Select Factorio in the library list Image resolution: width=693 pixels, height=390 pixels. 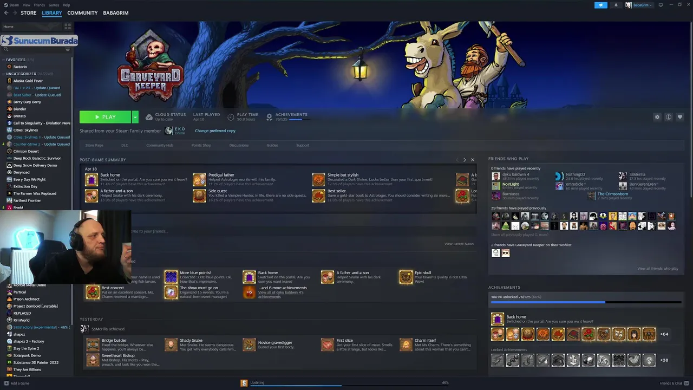20,67
